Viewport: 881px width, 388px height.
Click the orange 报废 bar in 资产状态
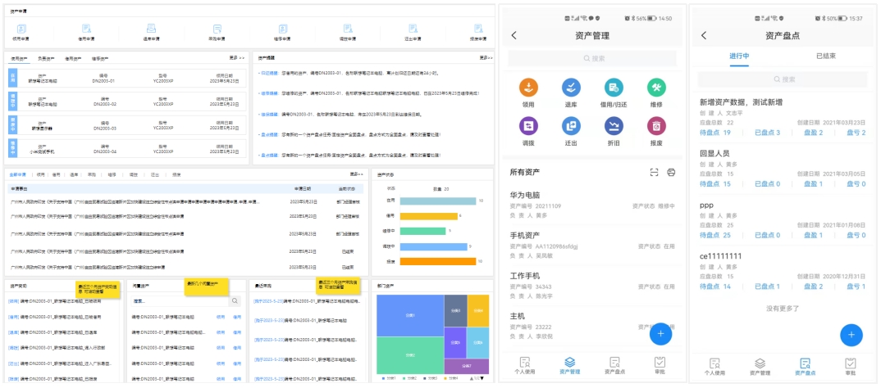(x=438, y=261)
